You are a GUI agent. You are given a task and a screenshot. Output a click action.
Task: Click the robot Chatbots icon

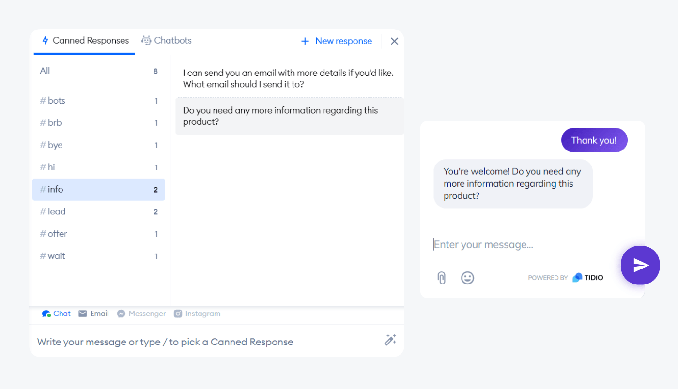[x=146, y=40]
